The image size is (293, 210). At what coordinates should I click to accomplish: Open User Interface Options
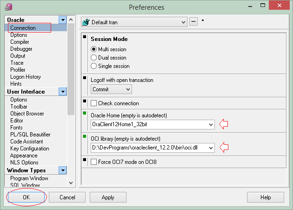click(x=19, y=100)
